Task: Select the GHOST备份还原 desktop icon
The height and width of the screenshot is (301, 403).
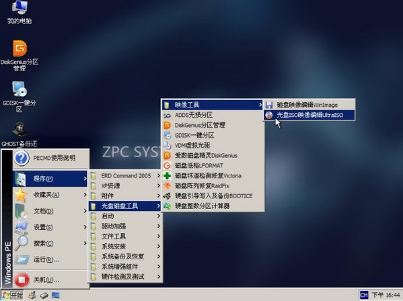Action: (x=20, y=134)
